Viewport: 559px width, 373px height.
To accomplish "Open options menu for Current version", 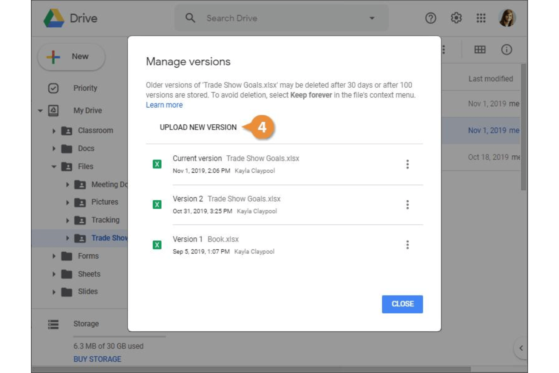I will (407, 164).
